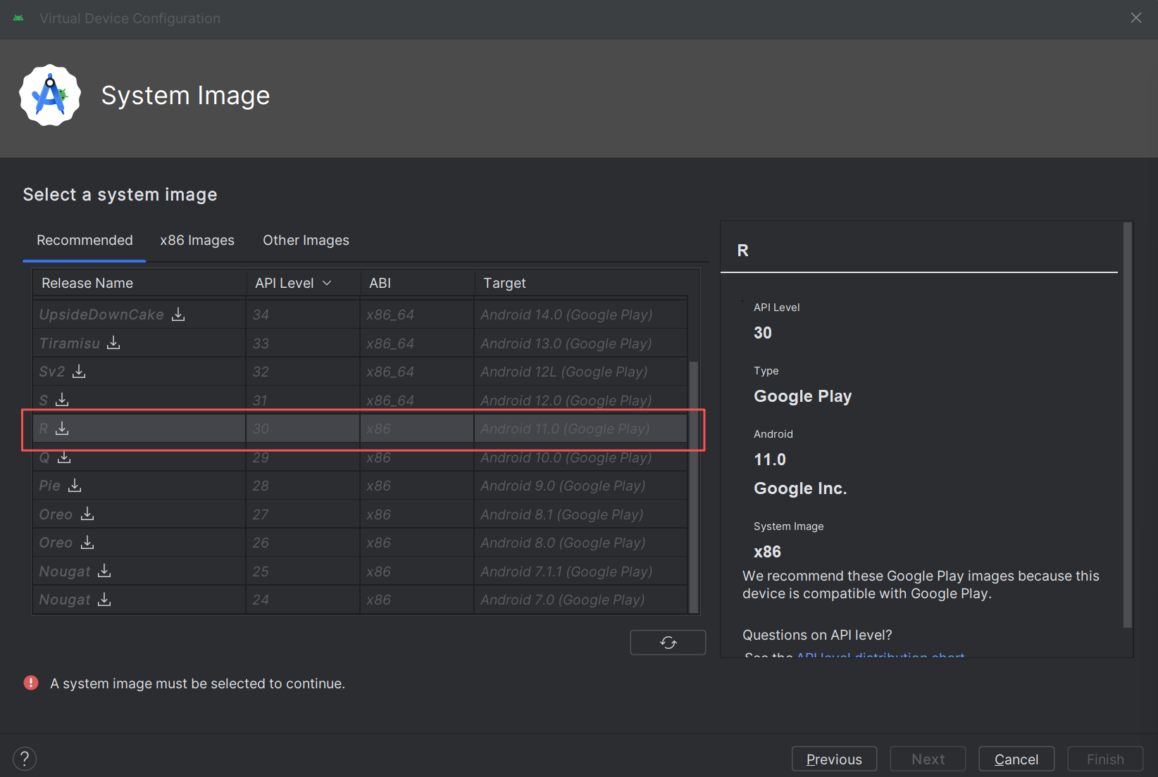Screen dimensions: 1158x777
Task: Sort by API Level column arrow
Action: pos(327,283)
